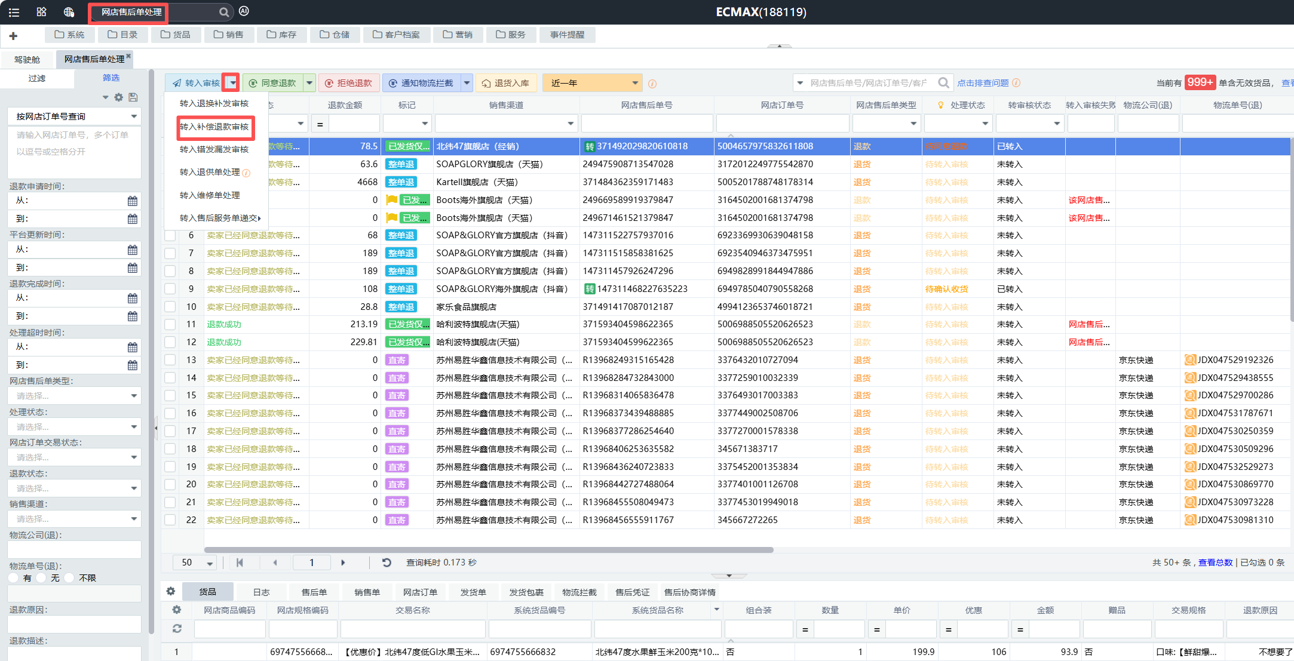This screenshot has height=661, width=1294.
Task: Open the hamburger list menu icon
Action: point(14,12)
